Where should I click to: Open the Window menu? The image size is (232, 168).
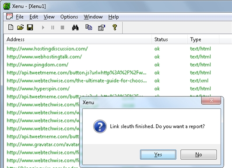pos(93,17)
